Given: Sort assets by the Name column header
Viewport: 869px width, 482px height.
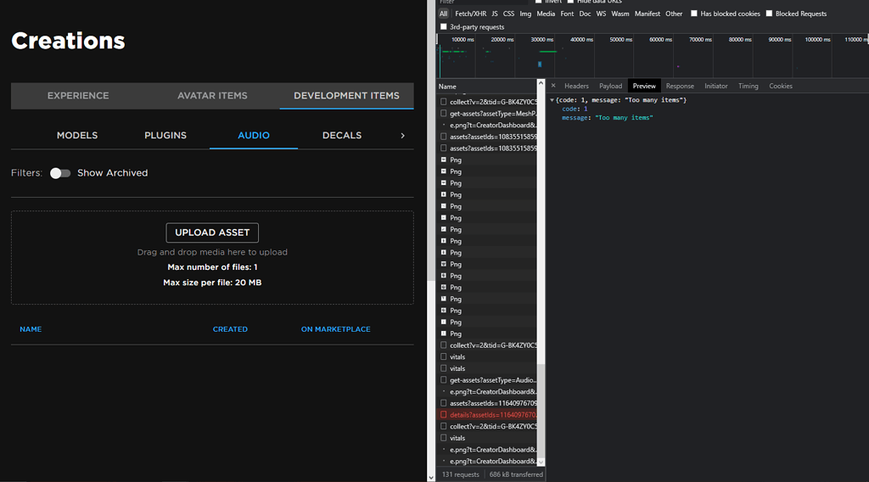Looking at the screenshot, I should coord(31,329).
